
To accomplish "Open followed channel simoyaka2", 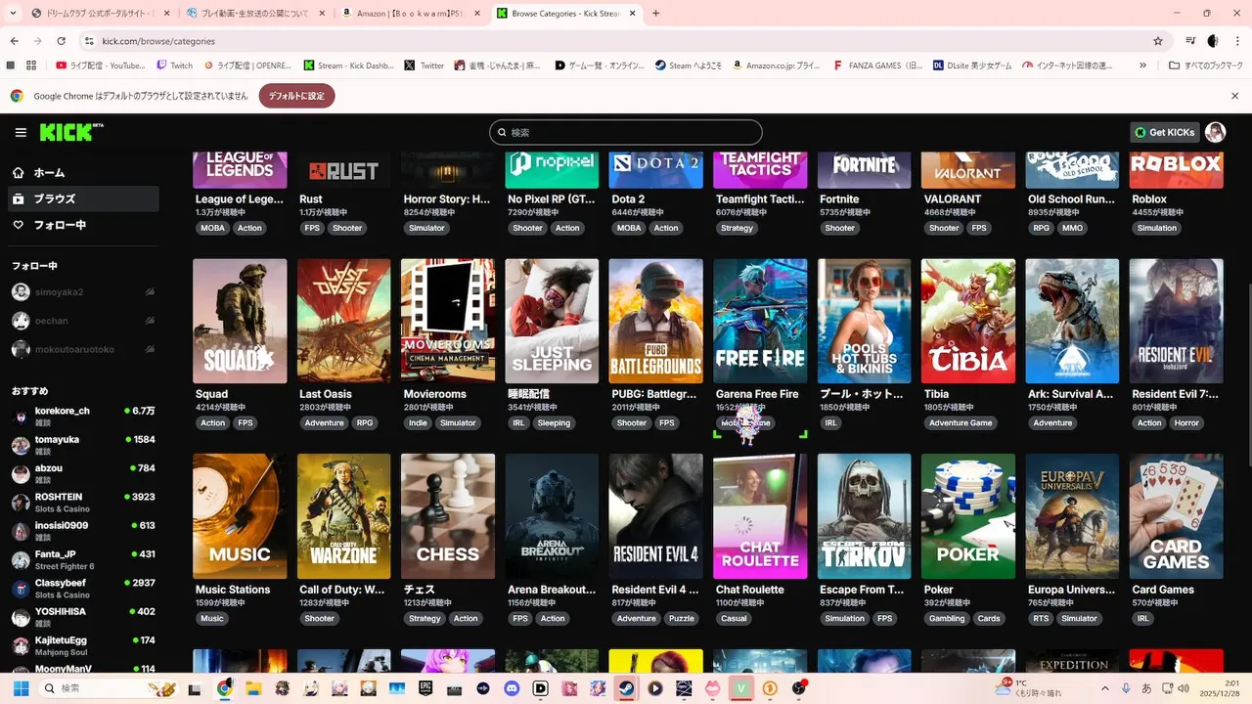I will (83, 292).
